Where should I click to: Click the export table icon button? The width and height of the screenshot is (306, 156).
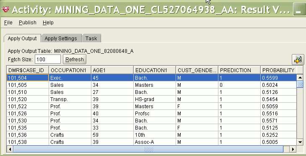(298, 60)
